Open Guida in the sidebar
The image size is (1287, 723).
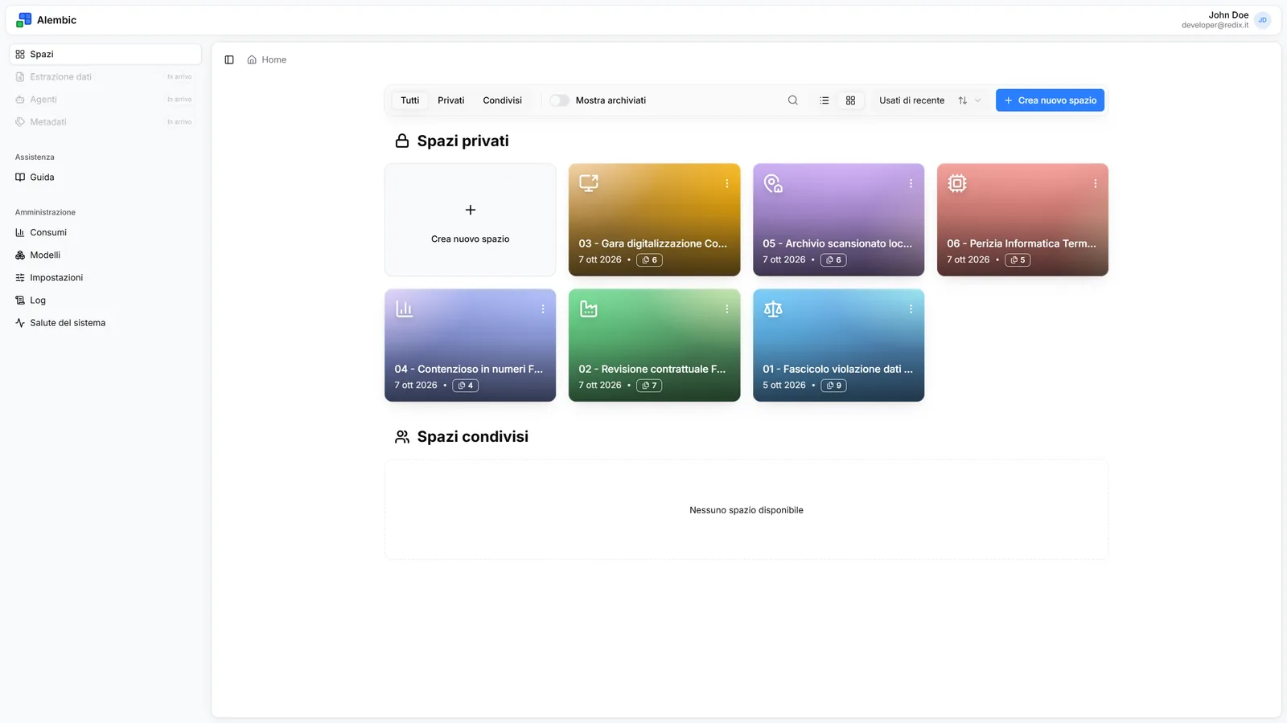[105, 177]
